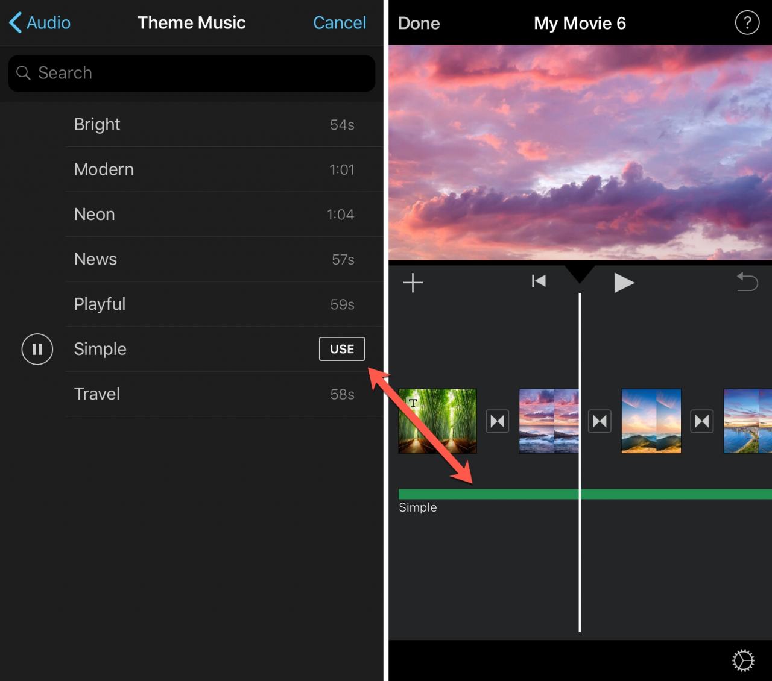
Task: Choose the Bright theme music
Action: point(224,125)
